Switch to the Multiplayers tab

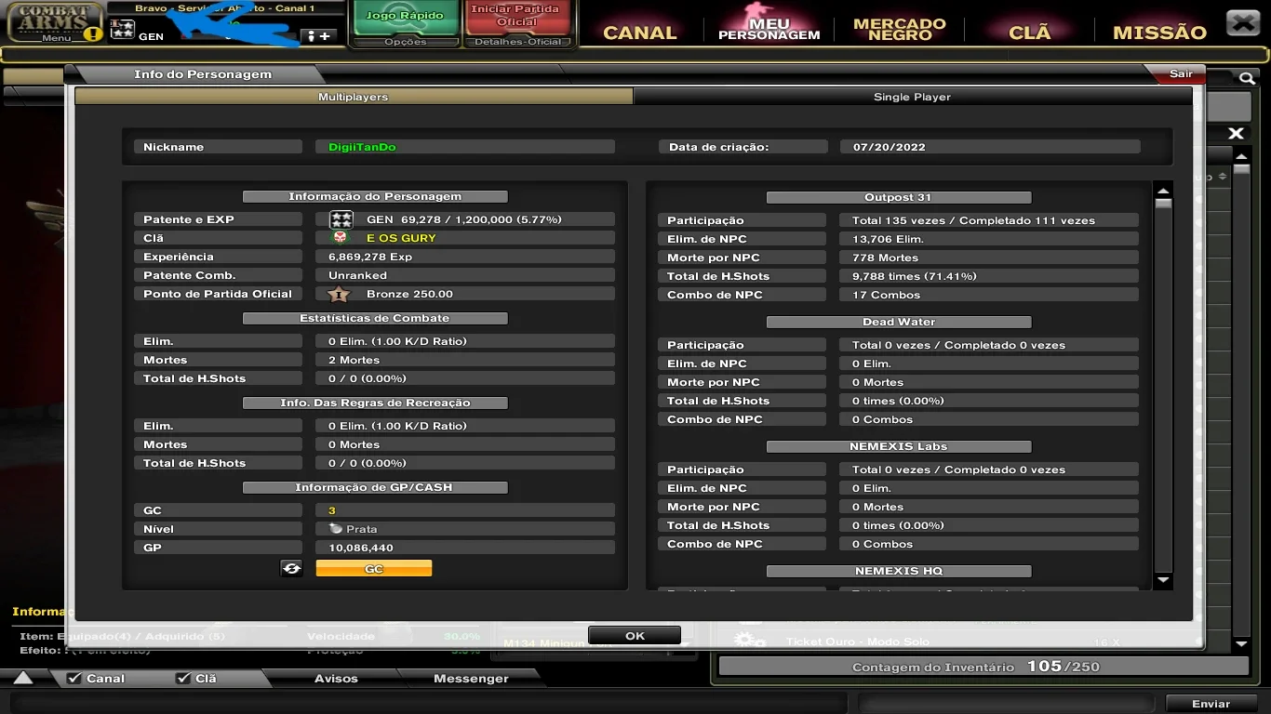tap(354, 97)
